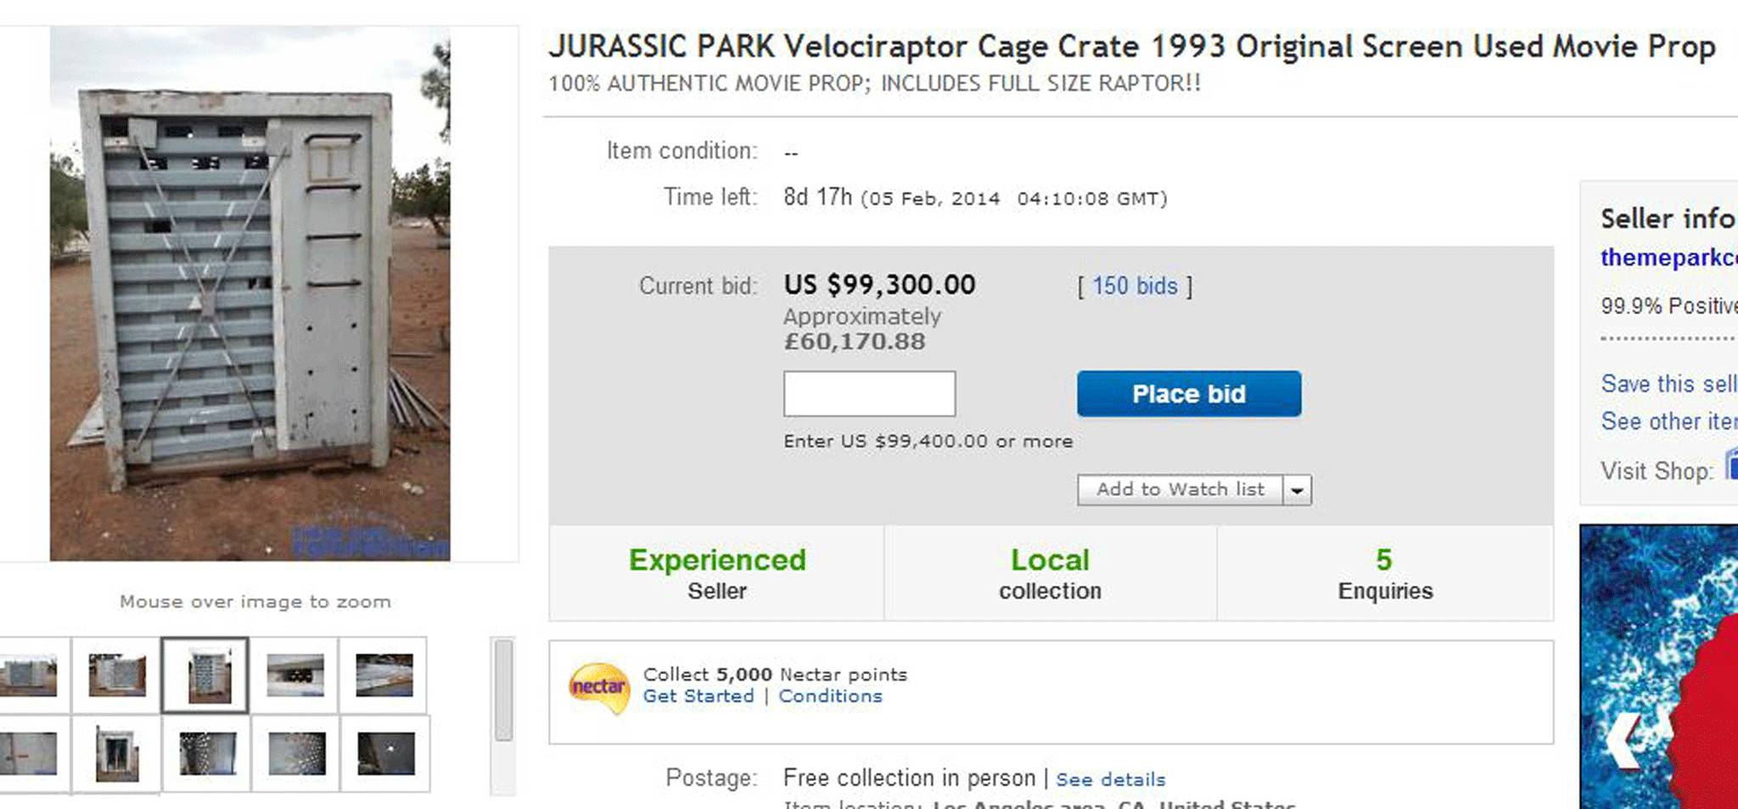
Task: Click the Add to Watch list button
Action: pos(1180,490)
